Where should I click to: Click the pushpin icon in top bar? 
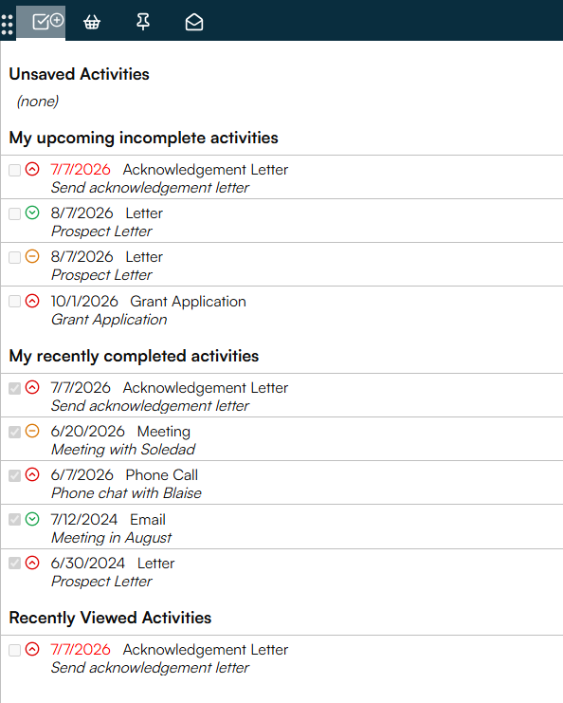(x=143, y=22)
